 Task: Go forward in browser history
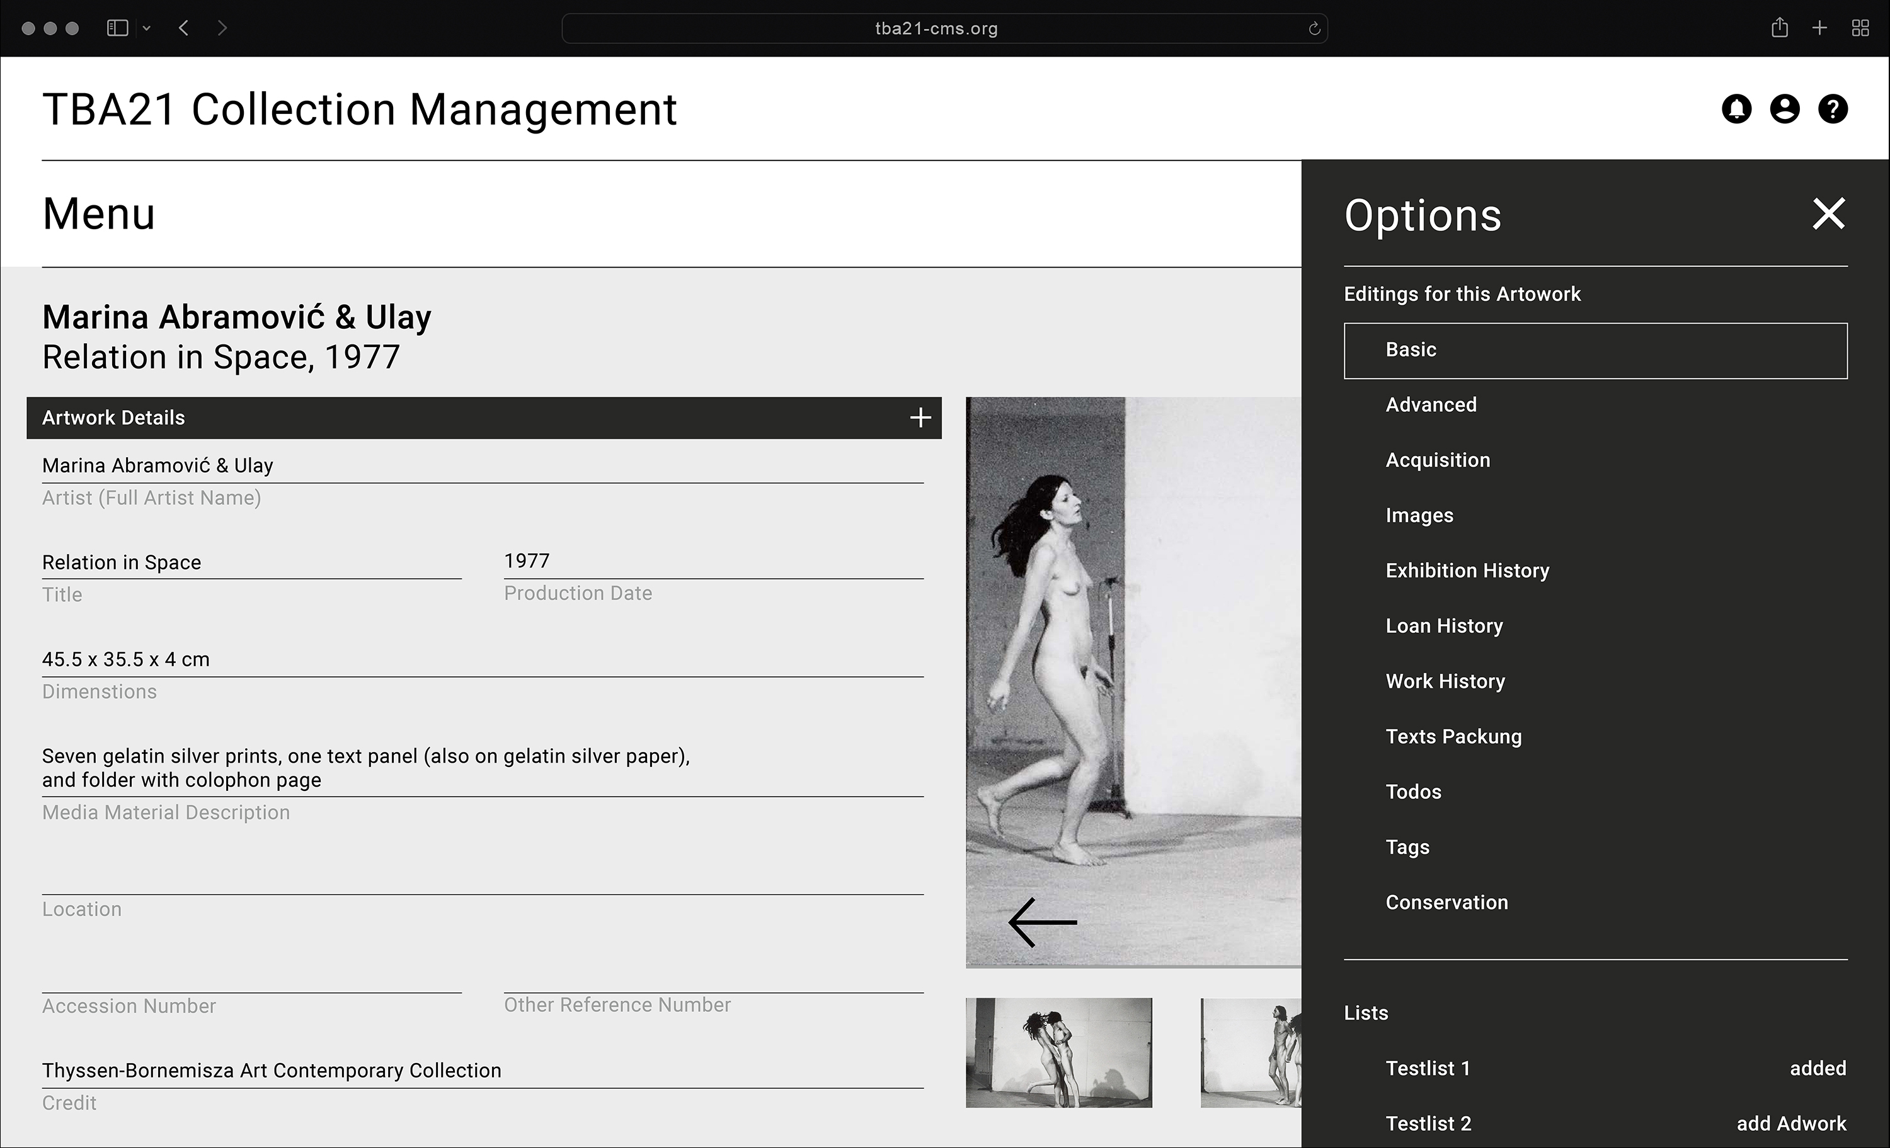(x=222, y=28)
